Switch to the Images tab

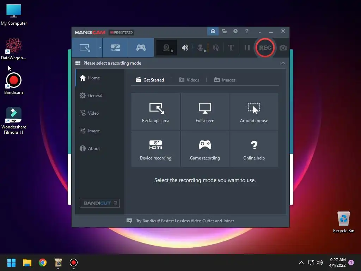[x=225, y=80]
